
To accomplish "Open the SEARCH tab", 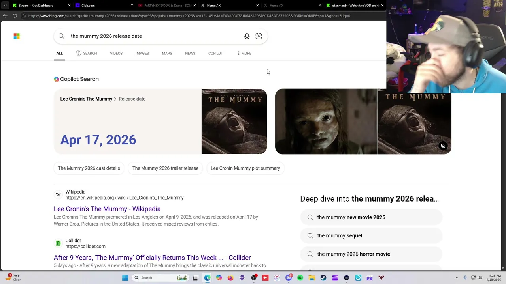I will tap(86, 53).
